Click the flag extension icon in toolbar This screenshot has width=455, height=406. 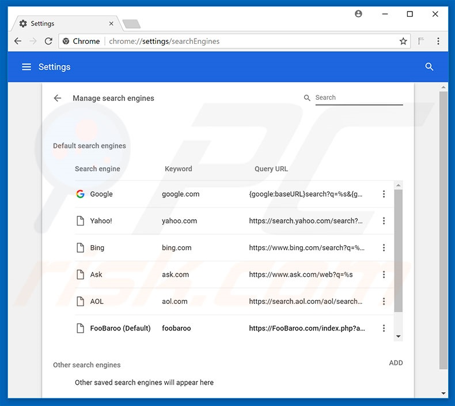coord(421,42)
